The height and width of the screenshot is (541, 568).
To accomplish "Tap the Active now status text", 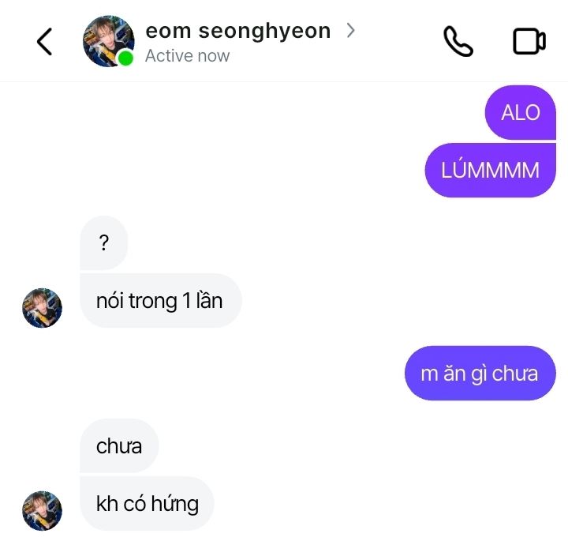I will coord(187,56).
